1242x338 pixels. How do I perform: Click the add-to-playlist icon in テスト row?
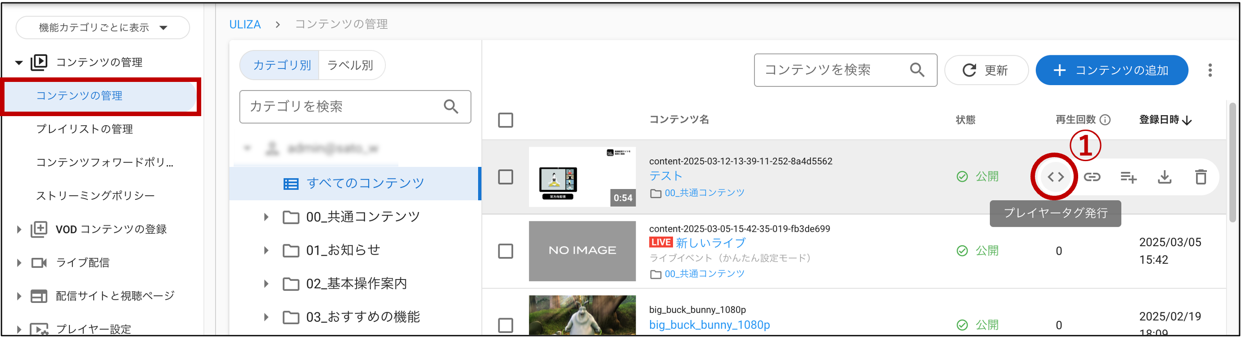(1128, 177)
